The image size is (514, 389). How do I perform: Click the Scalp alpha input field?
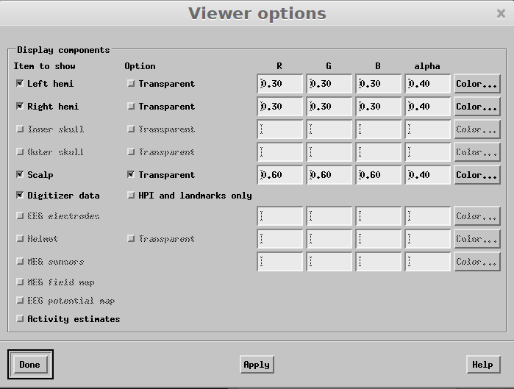tap(427, 175)
